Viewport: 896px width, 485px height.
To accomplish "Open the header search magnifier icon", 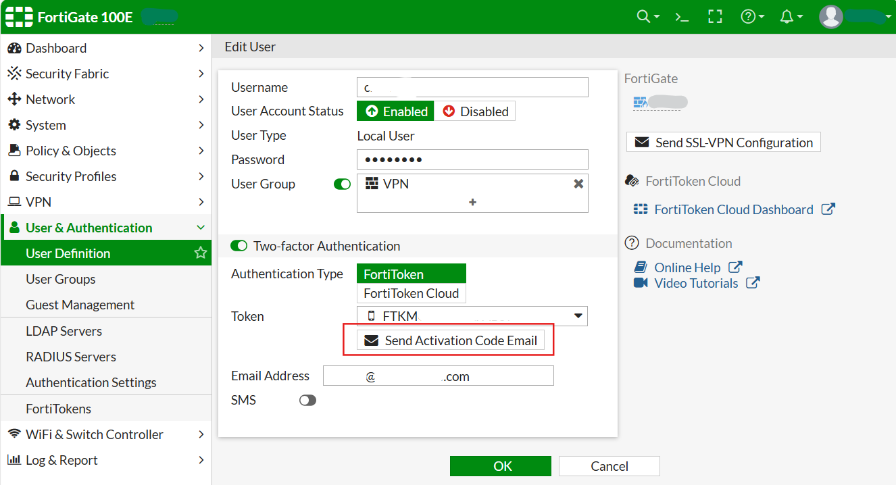I will (x=643, y=17).
